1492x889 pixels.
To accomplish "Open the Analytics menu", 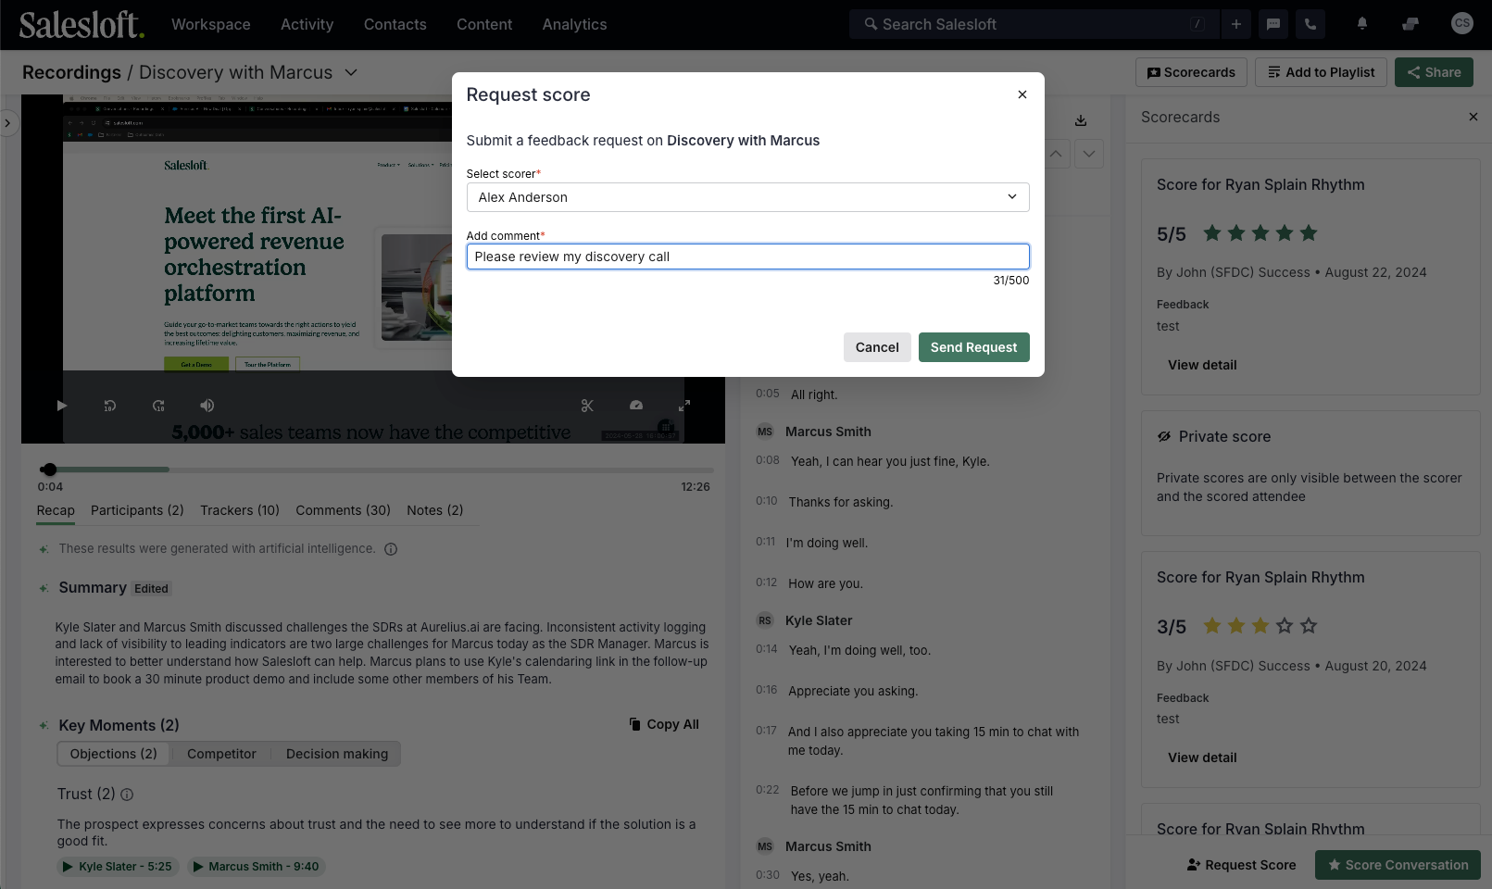I will (575, 24).
